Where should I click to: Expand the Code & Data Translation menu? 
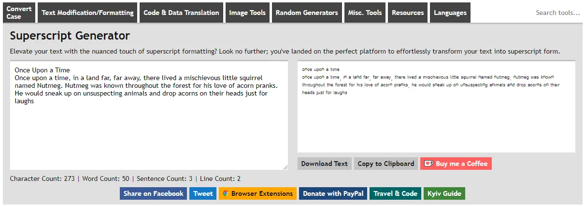coord(181,13)
